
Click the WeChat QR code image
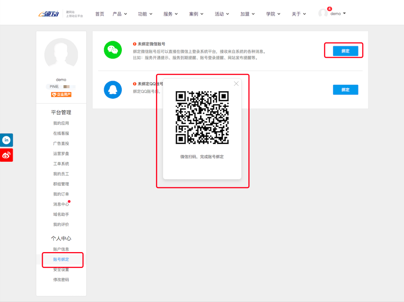click(202, 118)
